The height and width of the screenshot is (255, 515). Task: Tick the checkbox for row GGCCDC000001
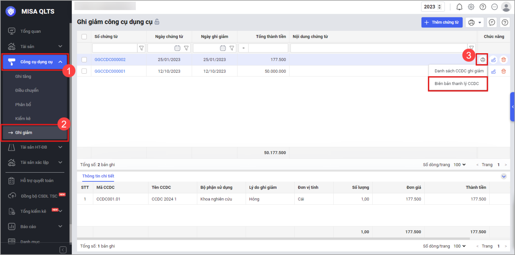coord(84,71)
